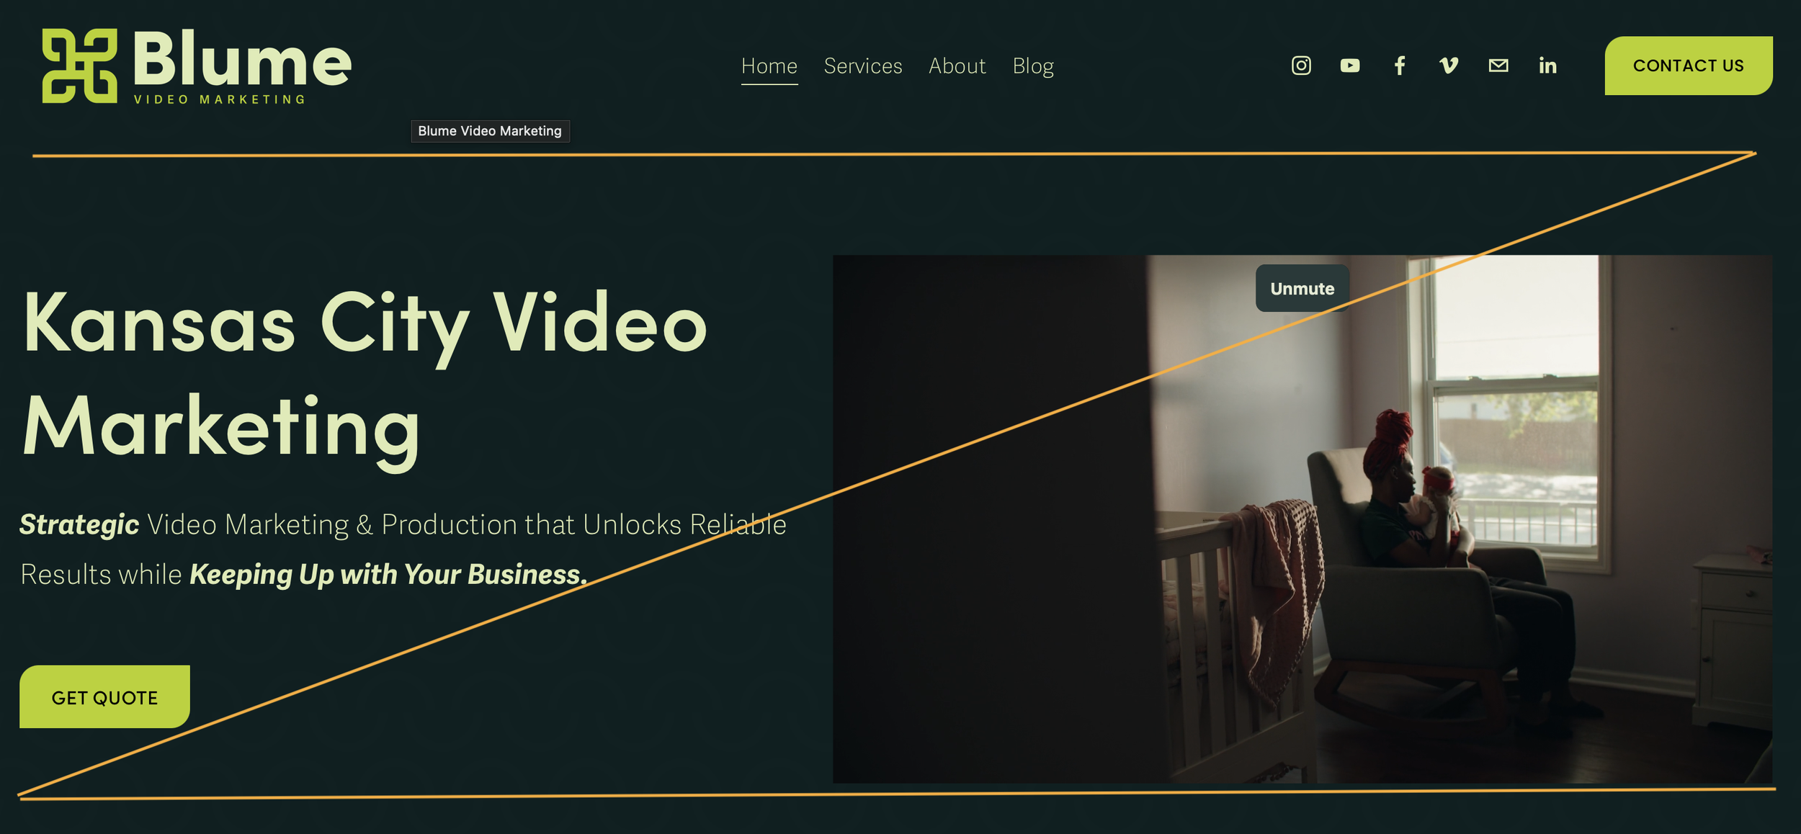
Task: Navigate to the About page
Action: [957, 66]
